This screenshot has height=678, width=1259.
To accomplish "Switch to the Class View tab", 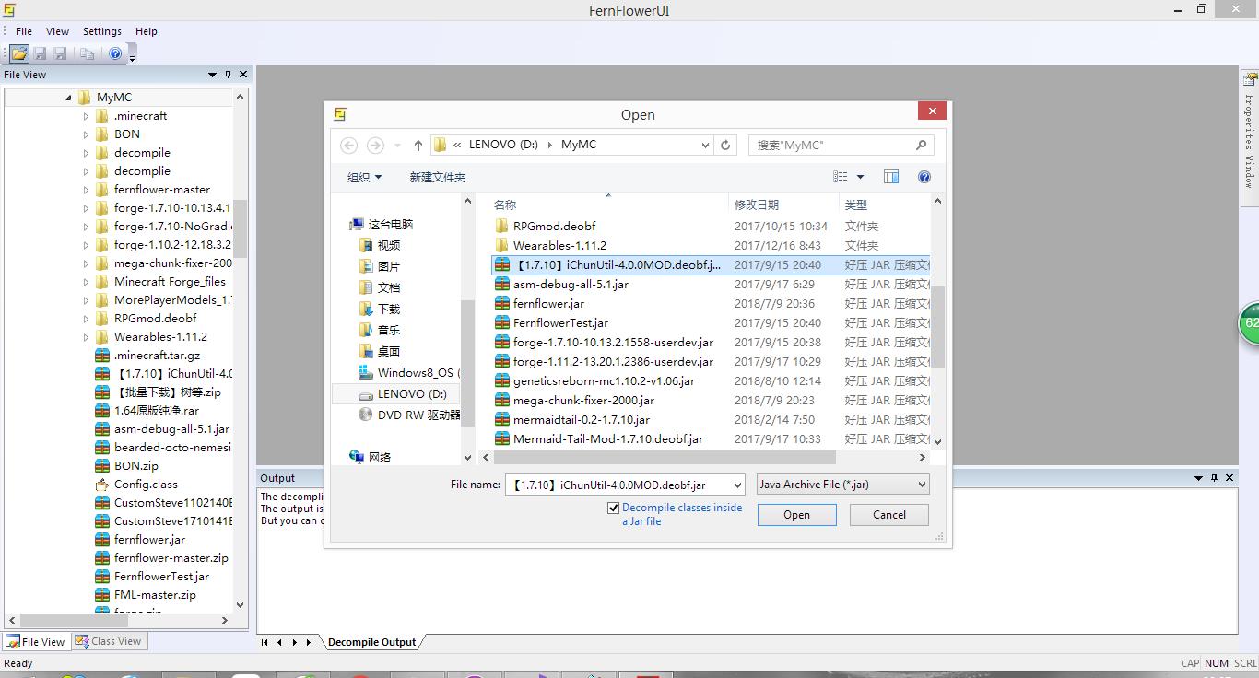I will point(109,641).
